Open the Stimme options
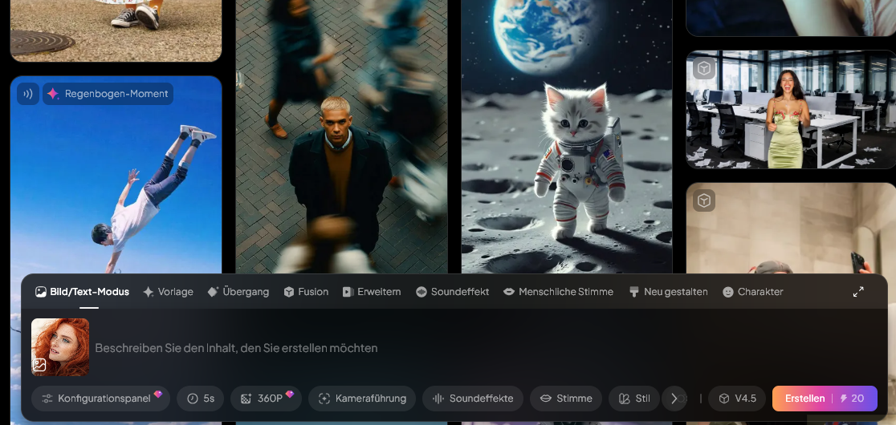This screenshot has height=425, width=896. pyautogui.click(x=566, y=399)
